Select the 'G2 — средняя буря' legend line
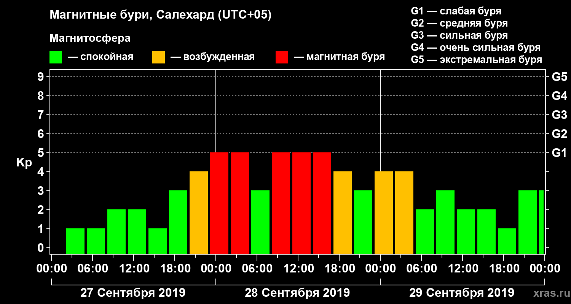 459,23
